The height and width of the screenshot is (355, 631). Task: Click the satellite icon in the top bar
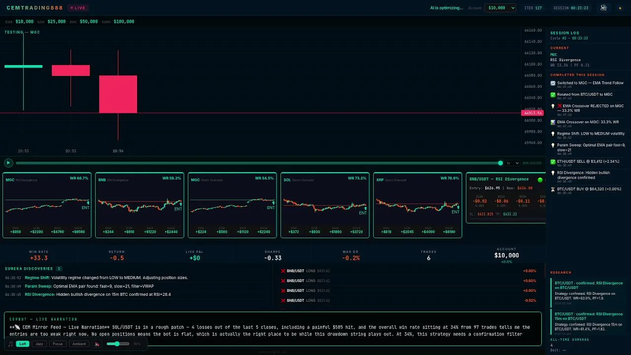(x=603, y=8)
